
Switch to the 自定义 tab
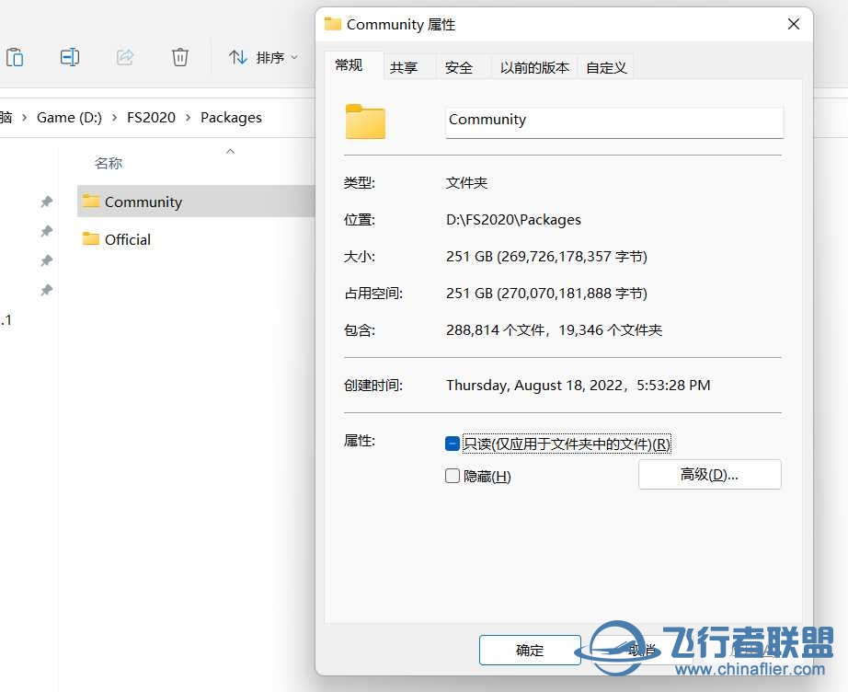(x=606, y=67)
